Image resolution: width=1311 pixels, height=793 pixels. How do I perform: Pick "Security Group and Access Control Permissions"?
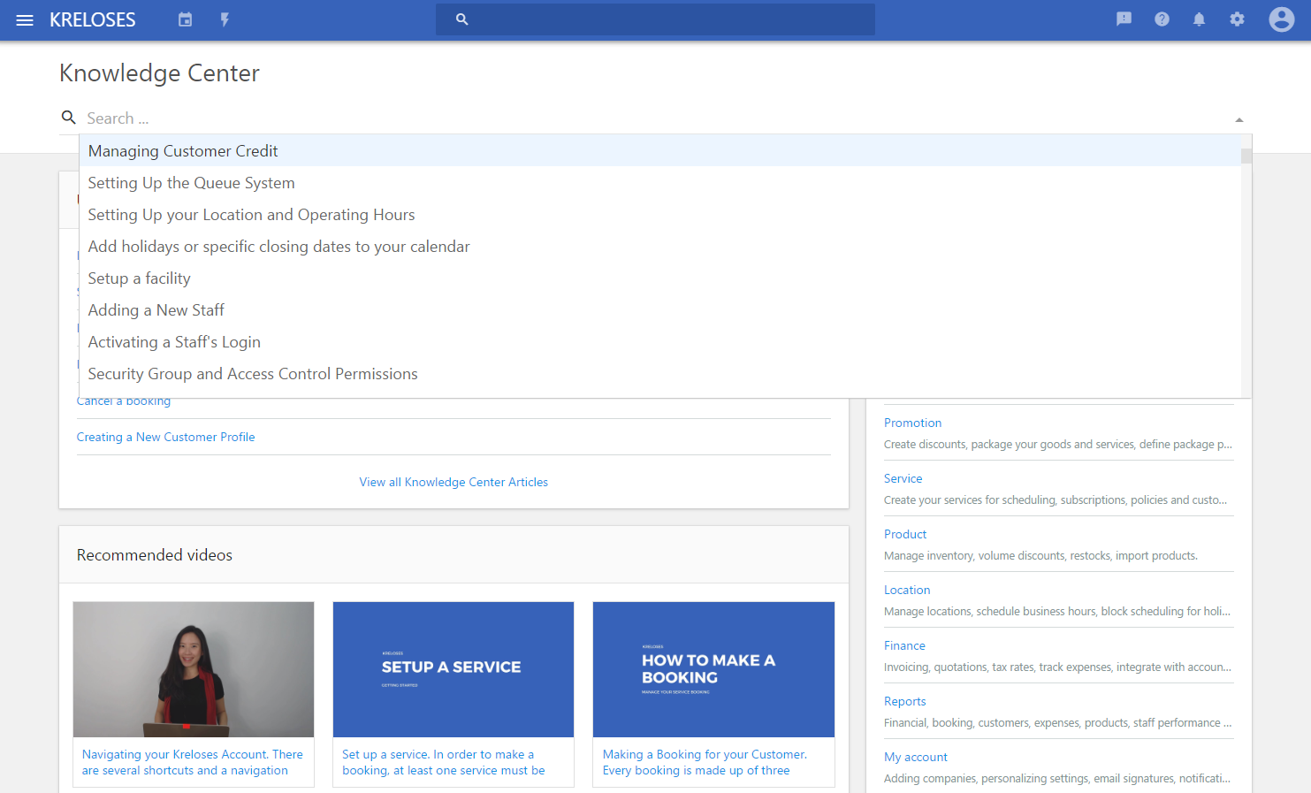click(252, 374)
